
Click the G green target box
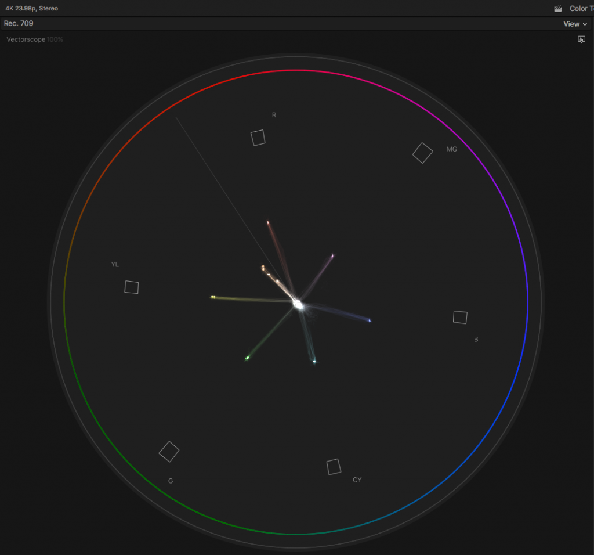click(x=169, y=451)
